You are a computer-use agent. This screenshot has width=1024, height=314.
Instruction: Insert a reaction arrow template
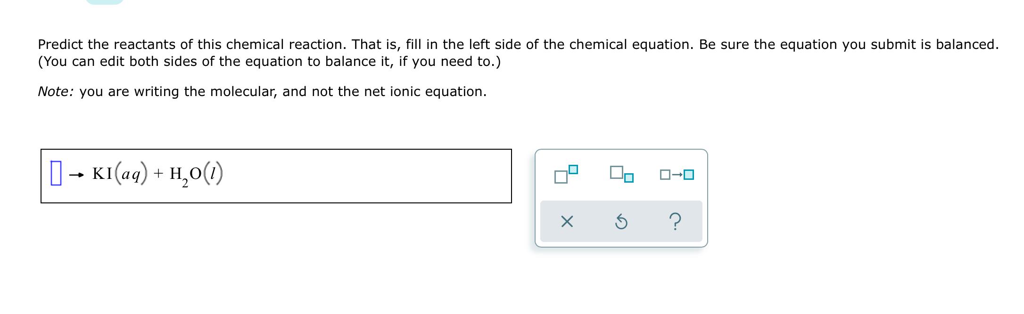[x=677, y=175]
